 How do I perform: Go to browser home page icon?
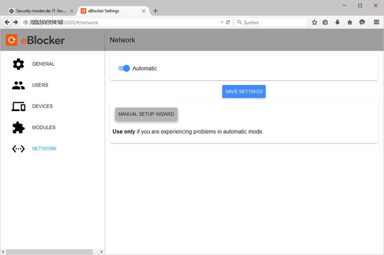tap(350, 23)
